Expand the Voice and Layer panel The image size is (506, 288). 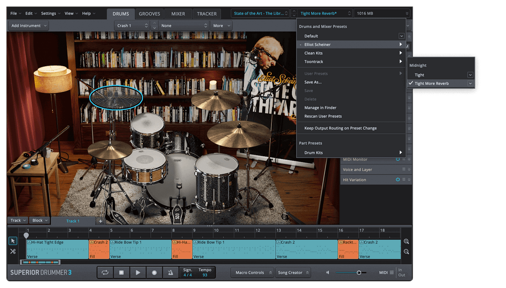[x=409, y=169]
